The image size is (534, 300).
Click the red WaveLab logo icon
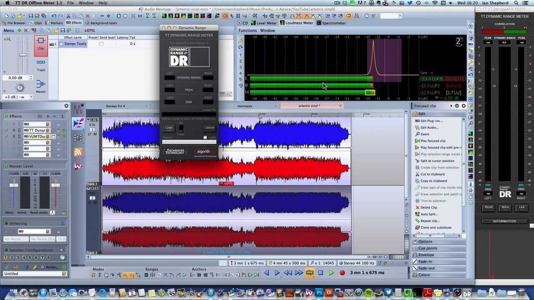[78, 166]
